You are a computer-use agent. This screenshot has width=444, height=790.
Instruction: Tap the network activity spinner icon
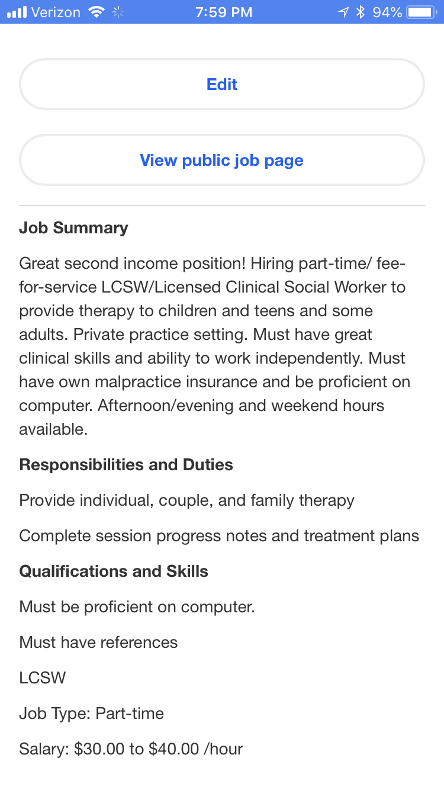coord(118,12)
